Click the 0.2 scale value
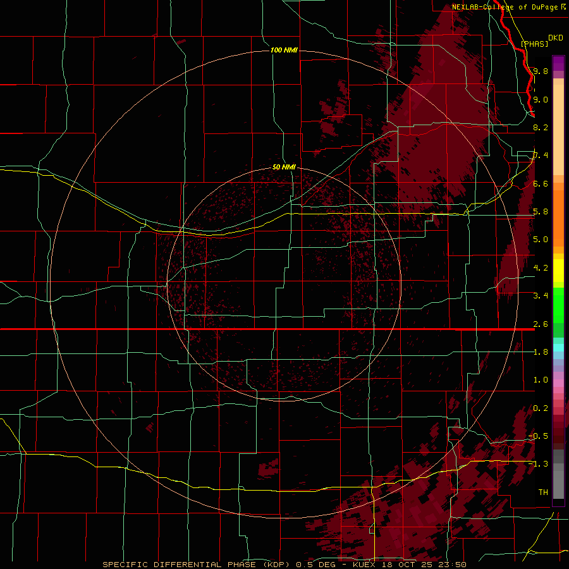Viewport: 569px width, 569px height. point(541,408)
